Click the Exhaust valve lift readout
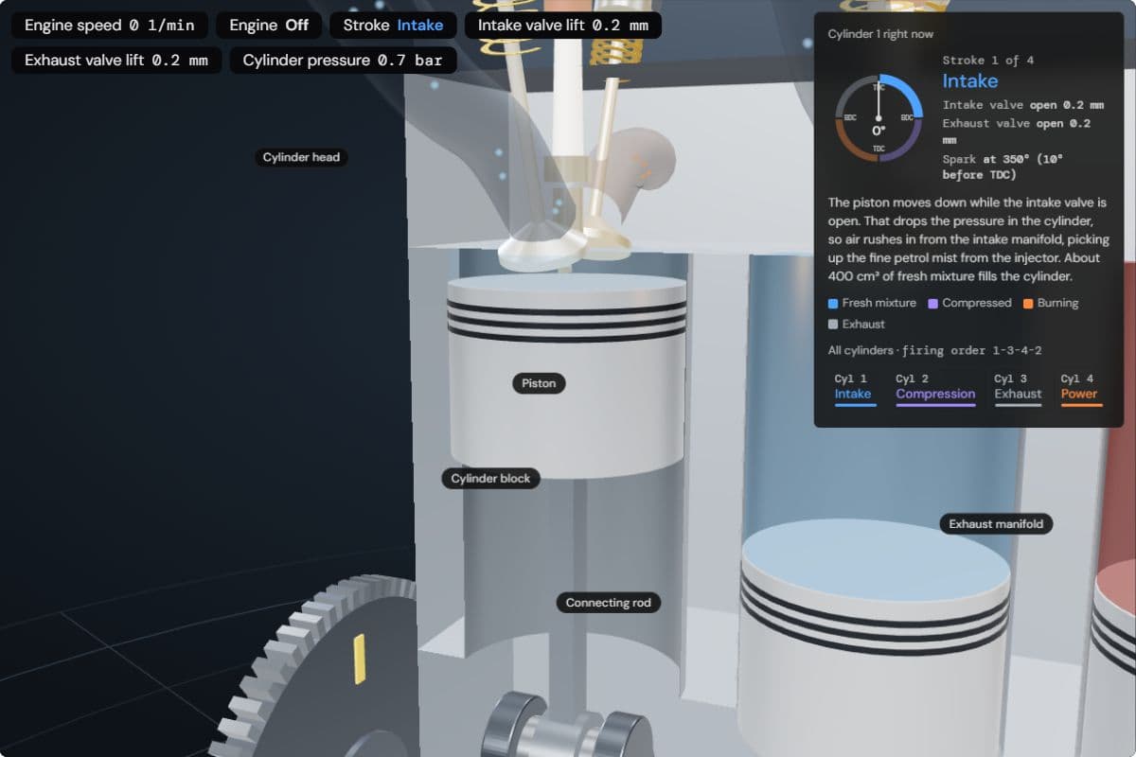Image resolution: width=1136 pixels, height=757 pixels. coord(116,61)
